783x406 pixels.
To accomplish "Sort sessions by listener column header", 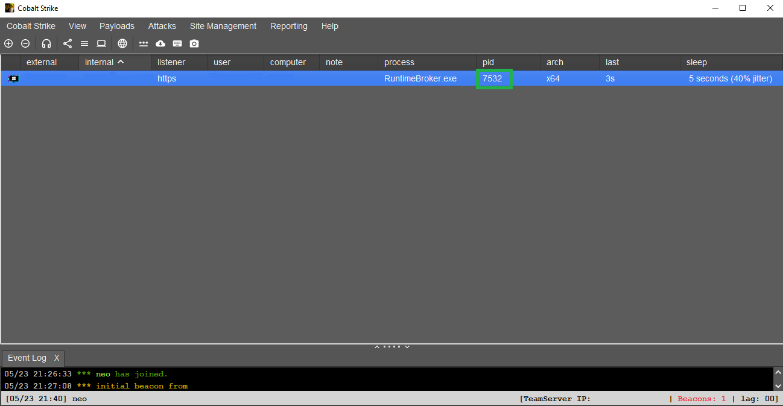I will [179, 62].
